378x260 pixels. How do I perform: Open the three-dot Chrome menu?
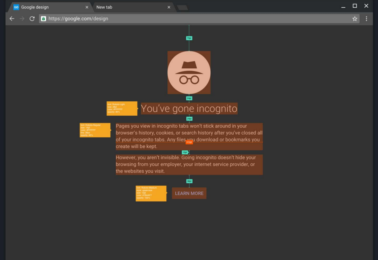tap(366, 18)
